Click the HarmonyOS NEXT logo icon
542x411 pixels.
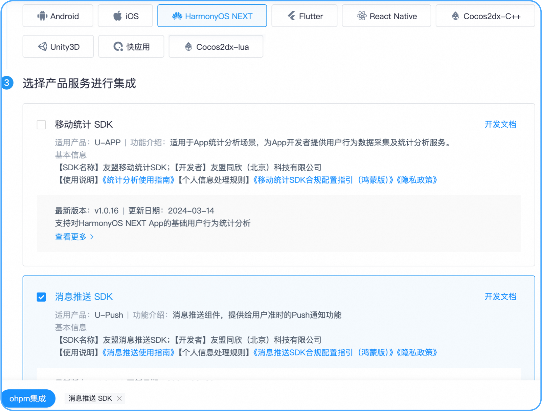pos(177,16)
